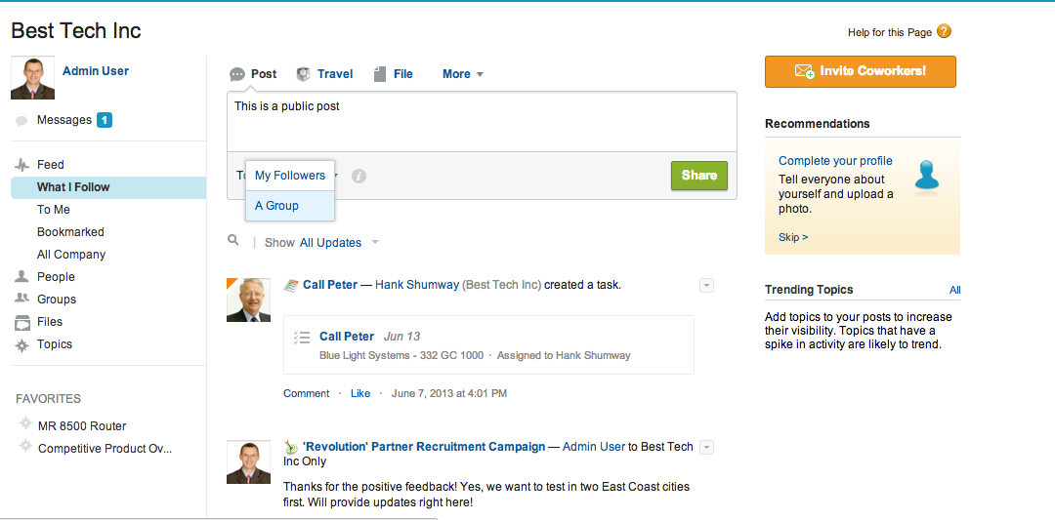Click the Complete your profile link
Image resolution: width=1055 pixels, height=520 pixels.
tap(835, 161)
